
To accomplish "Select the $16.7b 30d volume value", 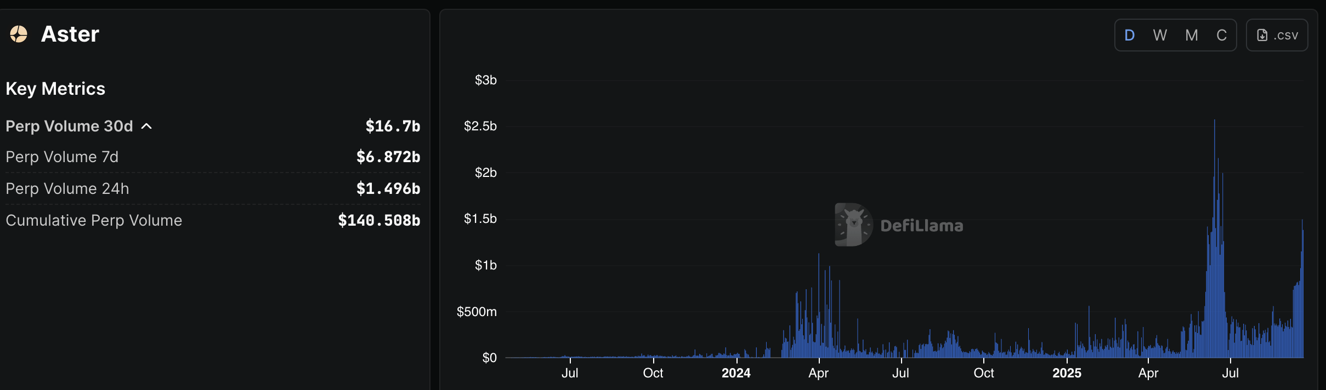I will click(x=393, y=127).
